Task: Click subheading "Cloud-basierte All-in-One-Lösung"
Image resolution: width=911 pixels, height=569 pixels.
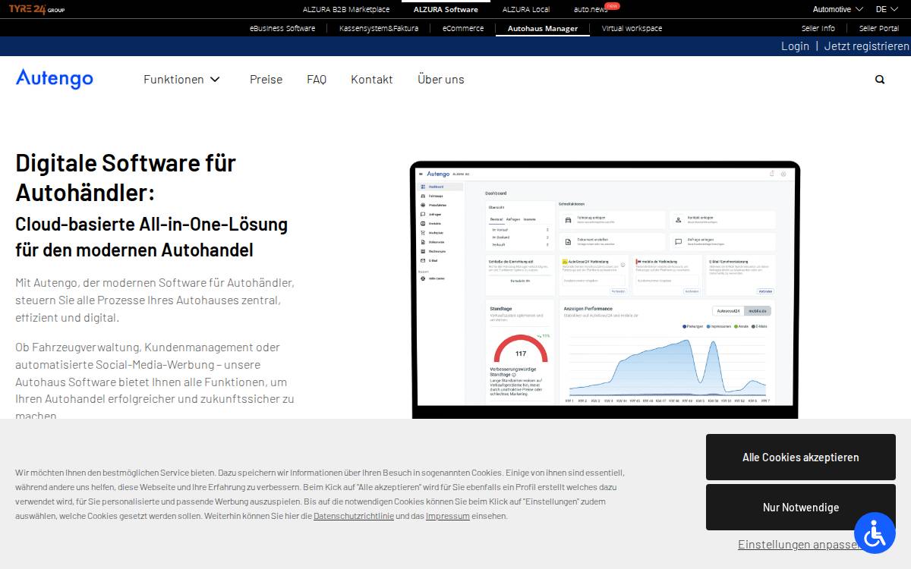Action: [152, 225]
